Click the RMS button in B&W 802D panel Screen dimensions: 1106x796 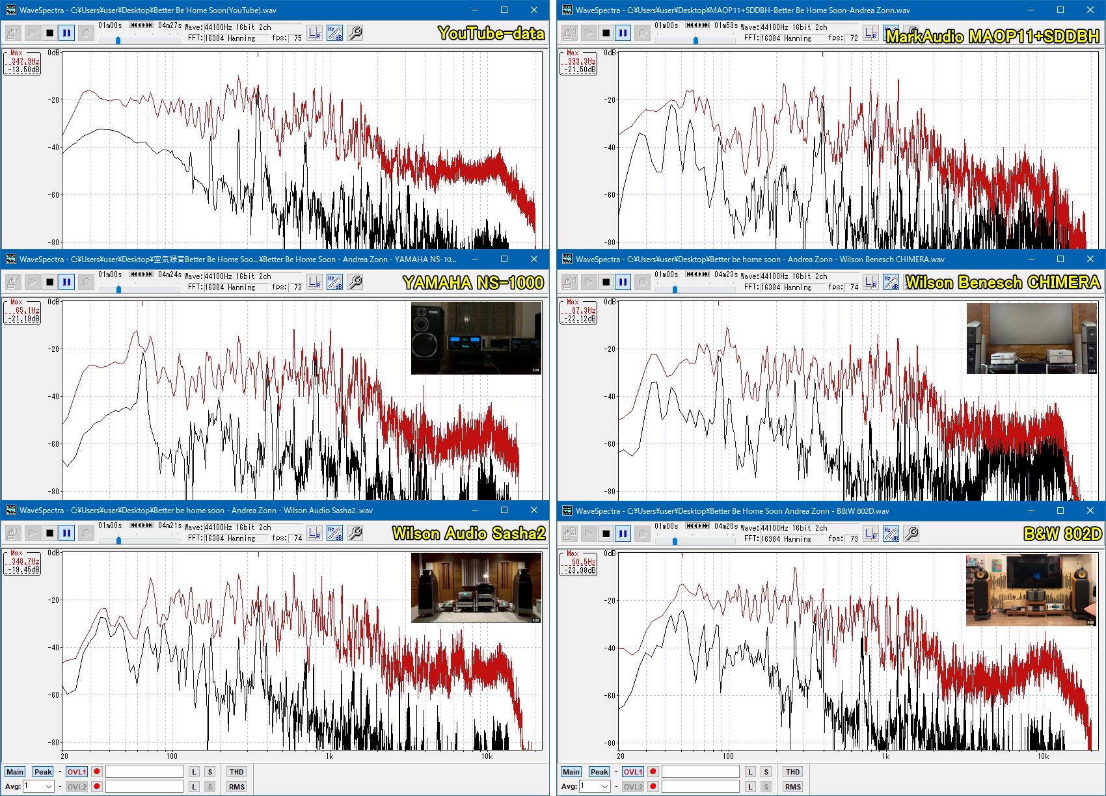click(792, 786)
